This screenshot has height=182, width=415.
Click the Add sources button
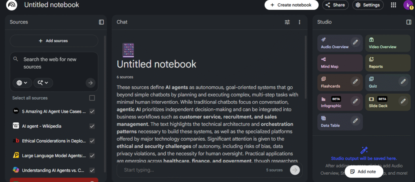(53, 41)
